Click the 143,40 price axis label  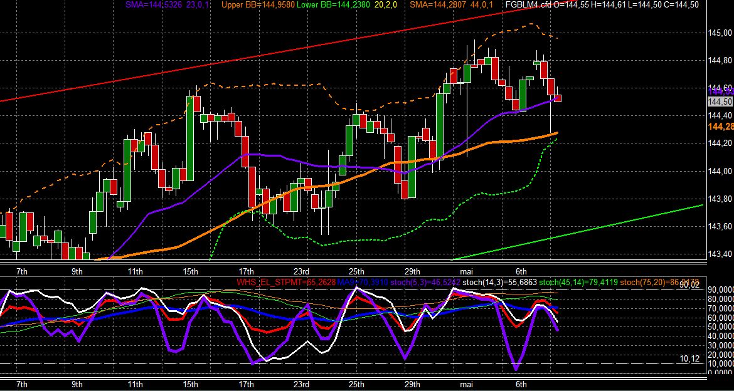point(720,254)
